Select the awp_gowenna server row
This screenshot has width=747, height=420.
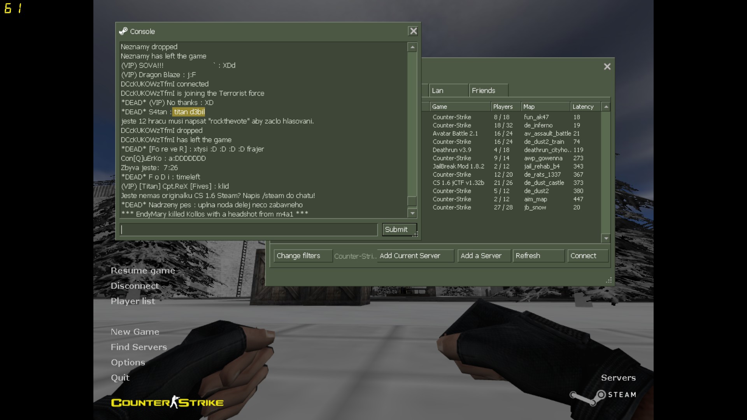pyautogui.click(x=511, y=158)
